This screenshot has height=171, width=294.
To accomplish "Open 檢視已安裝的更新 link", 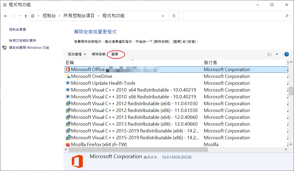I will 22,41.
